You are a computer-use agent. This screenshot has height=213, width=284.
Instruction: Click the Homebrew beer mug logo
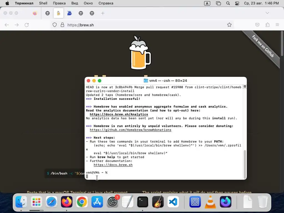(140, 52)
